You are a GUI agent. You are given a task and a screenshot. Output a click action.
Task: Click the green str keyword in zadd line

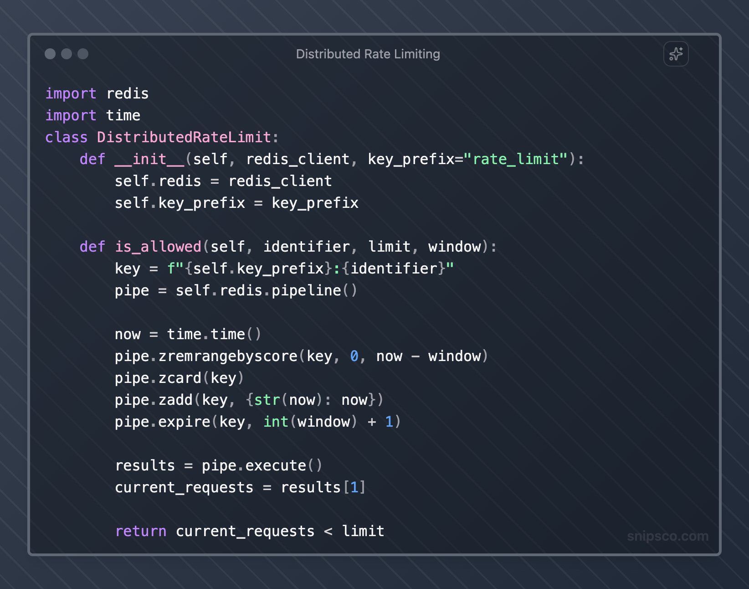[x=267, y=400]
